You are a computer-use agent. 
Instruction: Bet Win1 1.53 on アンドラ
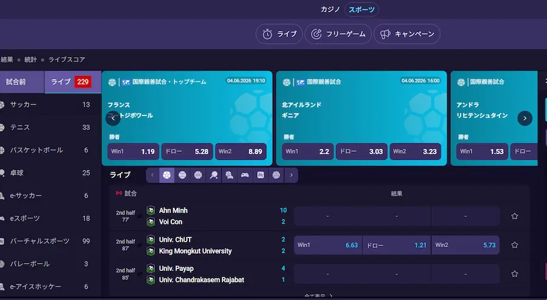click(482, 152)
